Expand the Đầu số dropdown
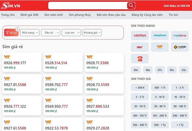Image resolution: width=192 pixels, height=131 pixels. [x=50, y=32]
